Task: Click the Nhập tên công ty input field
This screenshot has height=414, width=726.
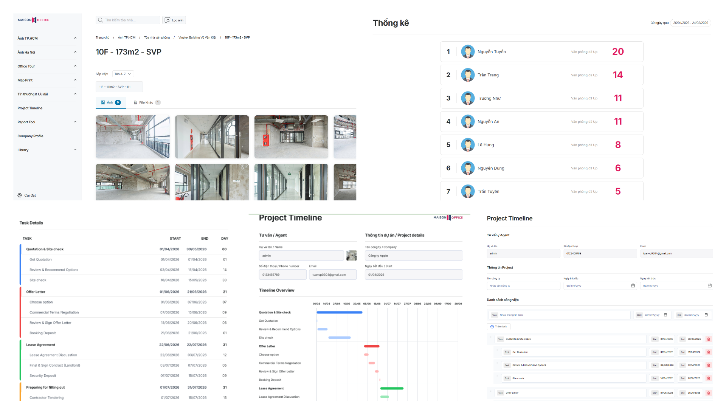Action: point(523,286)
